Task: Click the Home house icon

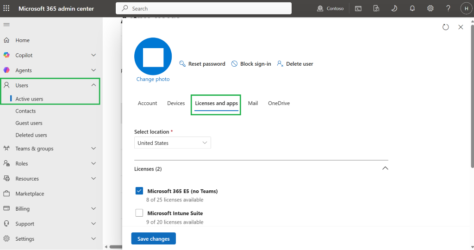Action: click(x=6, y=40)
